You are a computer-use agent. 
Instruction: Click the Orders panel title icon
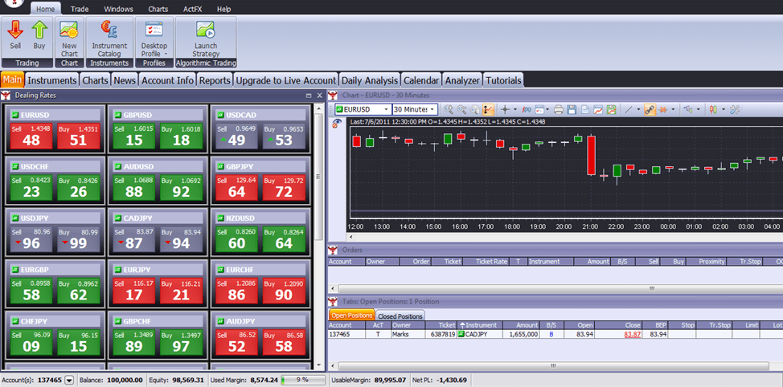(x=334, y=250)
